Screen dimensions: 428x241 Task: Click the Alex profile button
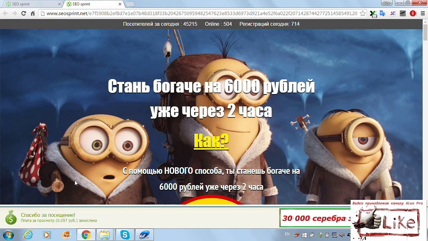(x=387, y=3)
